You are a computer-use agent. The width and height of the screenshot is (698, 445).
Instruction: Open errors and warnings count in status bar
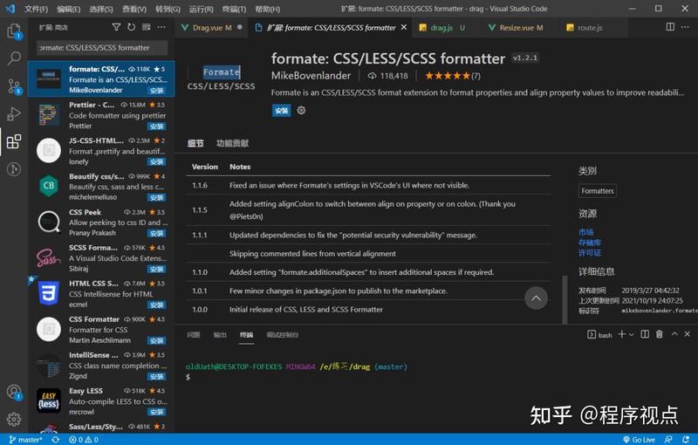pyautogui.click(x=84, y=440)
